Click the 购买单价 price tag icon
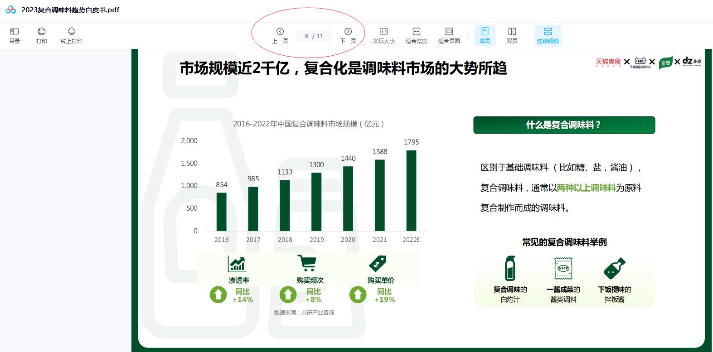 click(377, 263)
